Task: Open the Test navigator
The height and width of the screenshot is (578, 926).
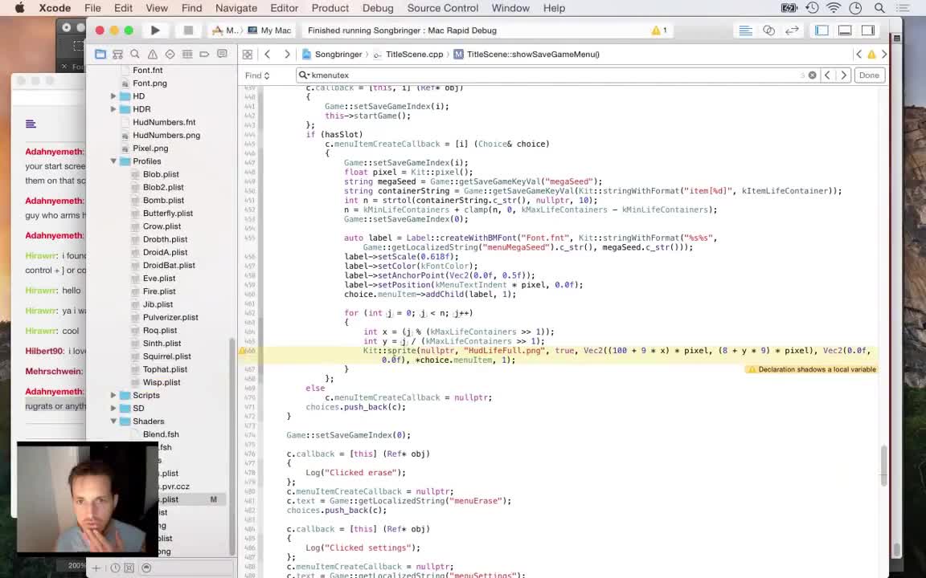Action: click(170, 55)
